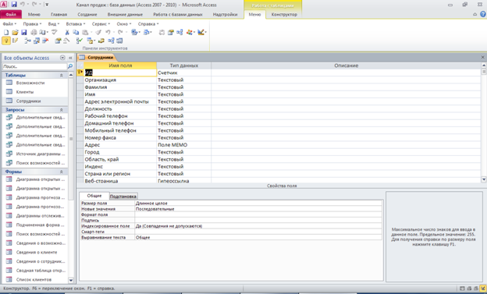This screenshot has height=294, width=487.
Task: Click the Delete Rows icon with red cross
Action: 45,41
